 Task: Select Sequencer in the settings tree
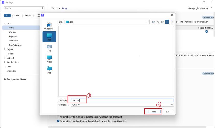click(x=14, y=41)
